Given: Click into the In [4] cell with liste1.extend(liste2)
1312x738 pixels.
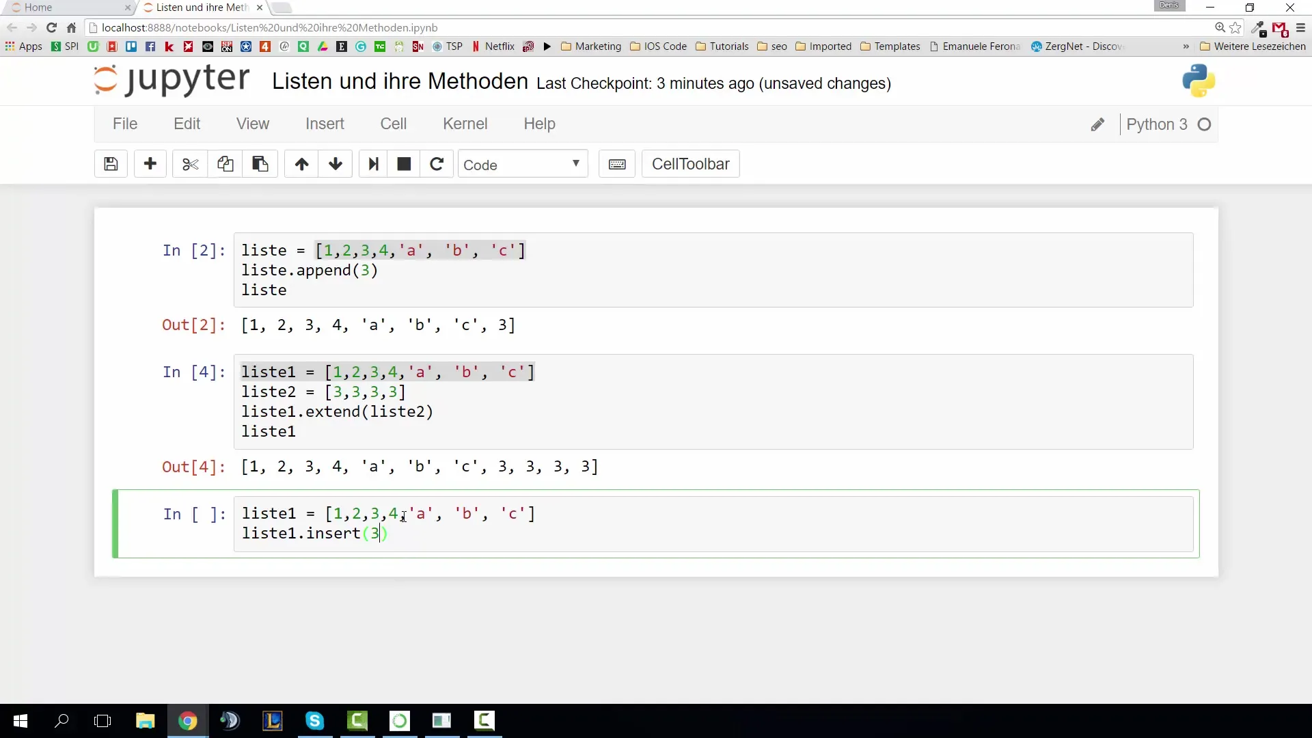Looking at the screenshot, I should [713, 402].
